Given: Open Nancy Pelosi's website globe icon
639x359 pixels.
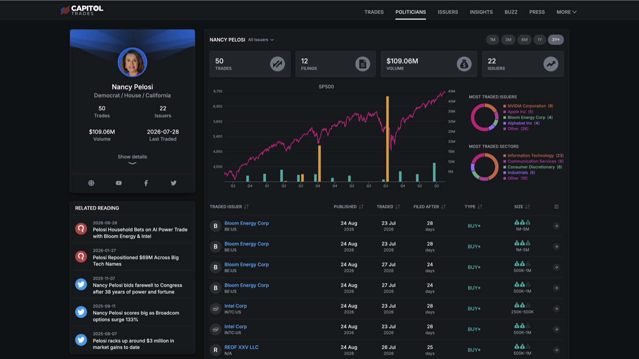Looking at the screenshot, I should 91,183.
